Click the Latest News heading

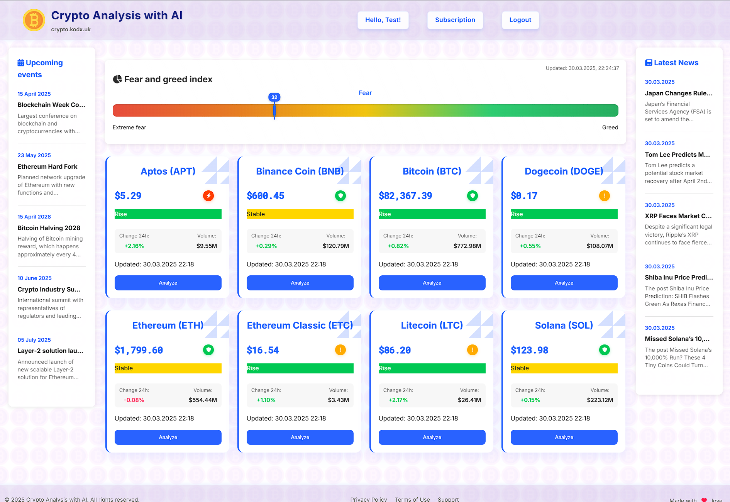672,63
